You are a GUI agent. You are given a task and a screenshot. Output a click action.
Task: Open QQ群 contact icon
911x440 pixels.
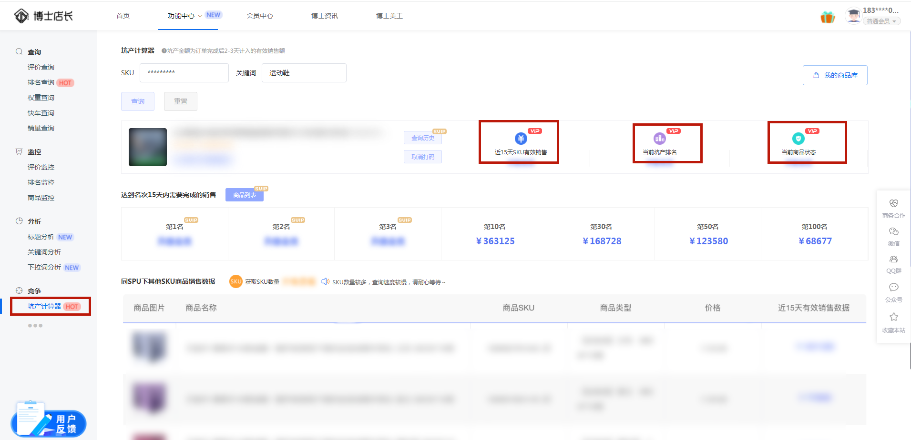(x=894, y=259)
